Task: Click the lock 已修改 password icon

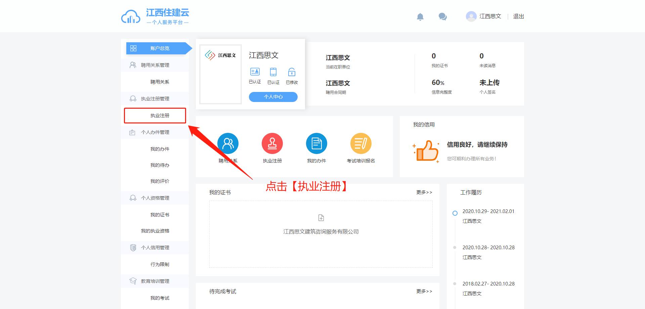Action: click(x=292, y=72)
